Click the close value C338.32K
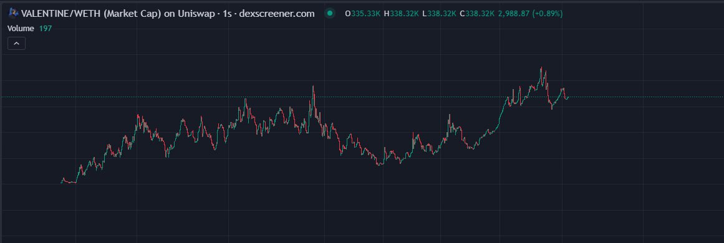Image resolution: width=724 pixels, height=243 pixels. click(x=477, y=13)
